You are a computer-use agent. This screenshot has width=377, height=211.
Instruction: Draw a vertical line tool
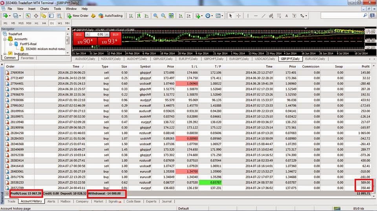(x=248, y=16)
